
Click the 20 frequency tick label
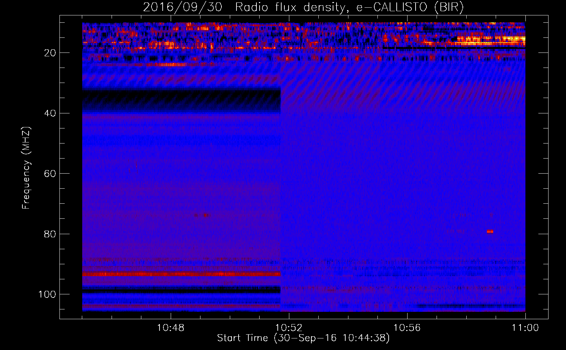pyautogui.click(x=50, y=53)
